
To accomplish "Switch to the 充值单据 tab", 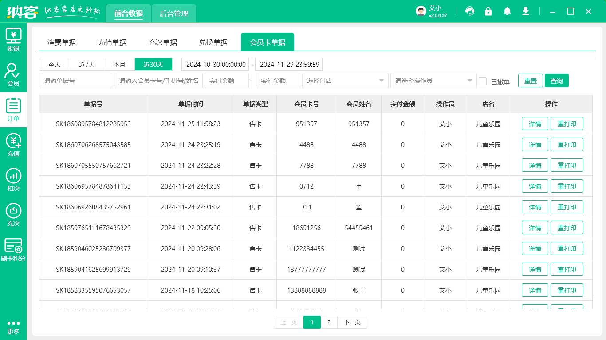I will (112, 42).
